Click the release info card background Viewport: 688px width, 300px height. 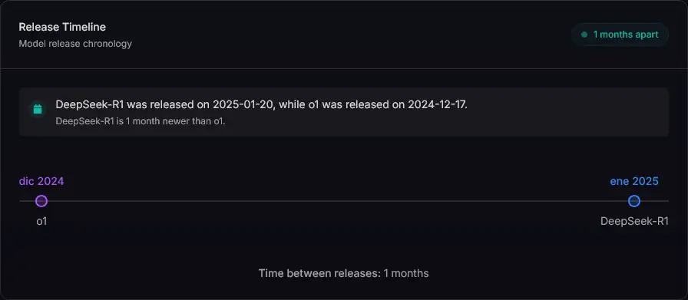click(x=343, y=112)
